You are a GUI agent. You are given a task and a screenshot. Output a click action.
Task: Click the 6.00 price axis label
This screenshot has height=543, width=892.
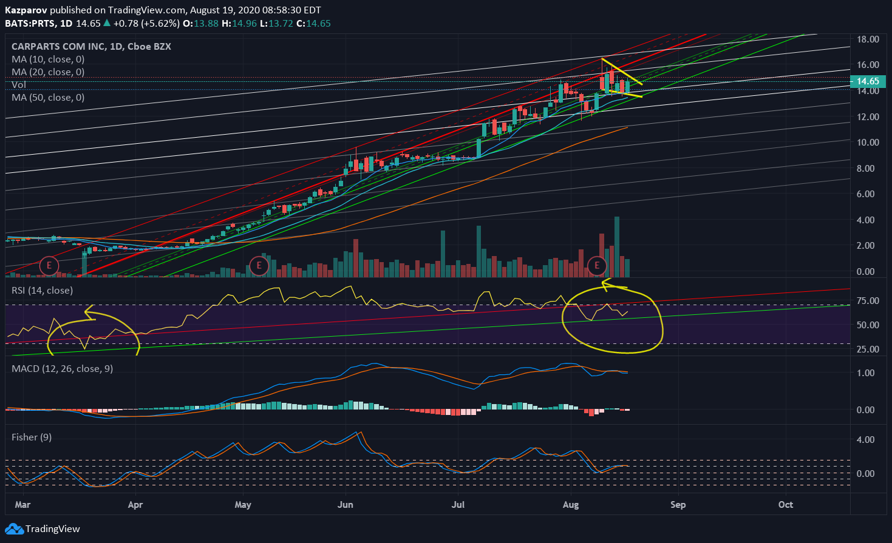(865, 194)
